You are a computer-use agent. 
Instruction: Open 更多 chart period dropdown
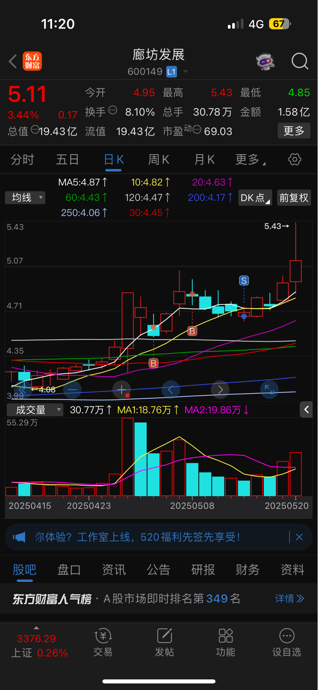pos(250,160)
